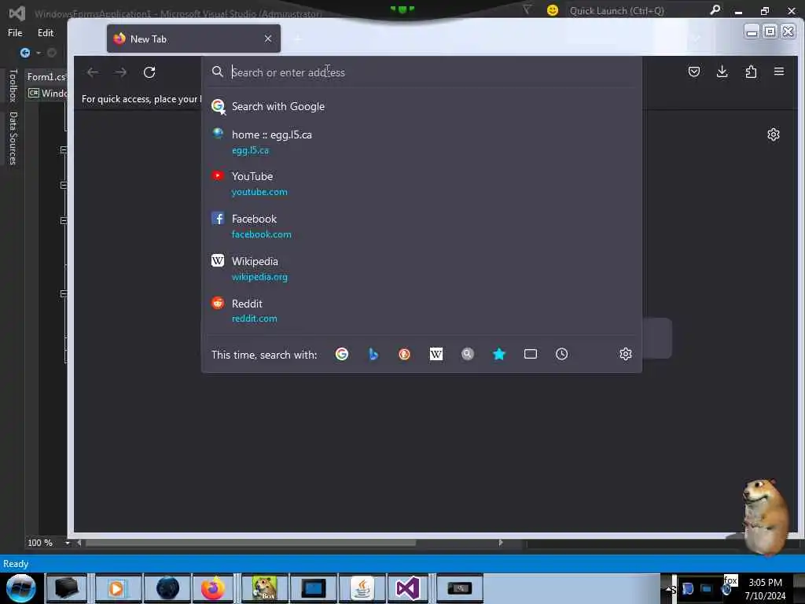Go back in Firefox history
Screen dimensions: 805x604
(93, 72)
